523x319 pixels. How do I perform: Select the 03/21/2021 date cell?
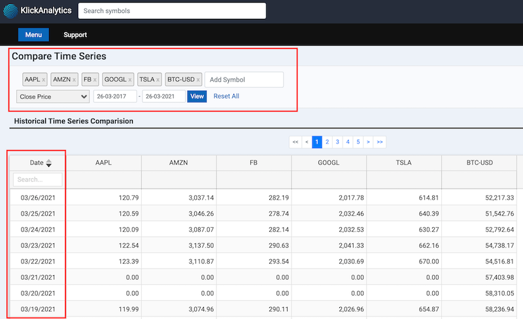point(38,277)
